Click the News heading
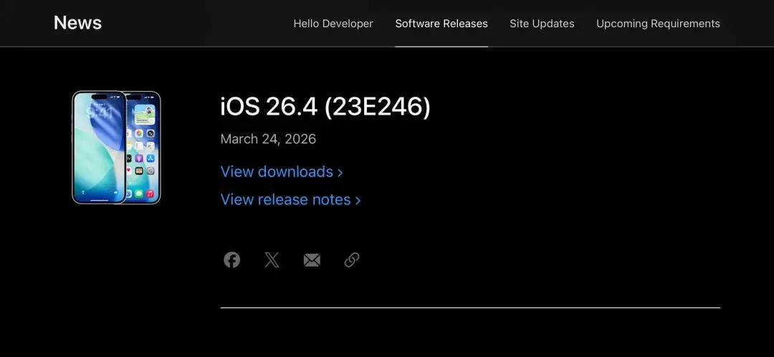 click(77, 23)
